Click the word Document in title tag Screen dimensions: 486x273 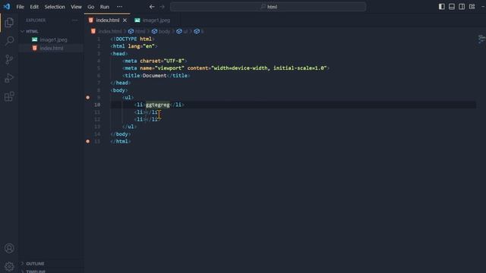pos(154,76)
